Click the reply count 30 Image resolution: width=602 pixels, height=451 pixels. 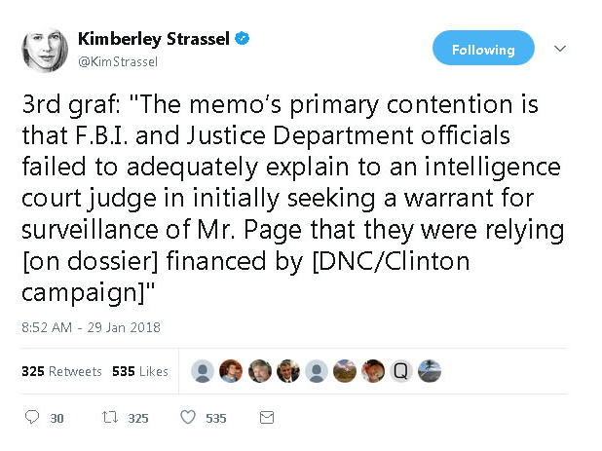click(56, 419)
